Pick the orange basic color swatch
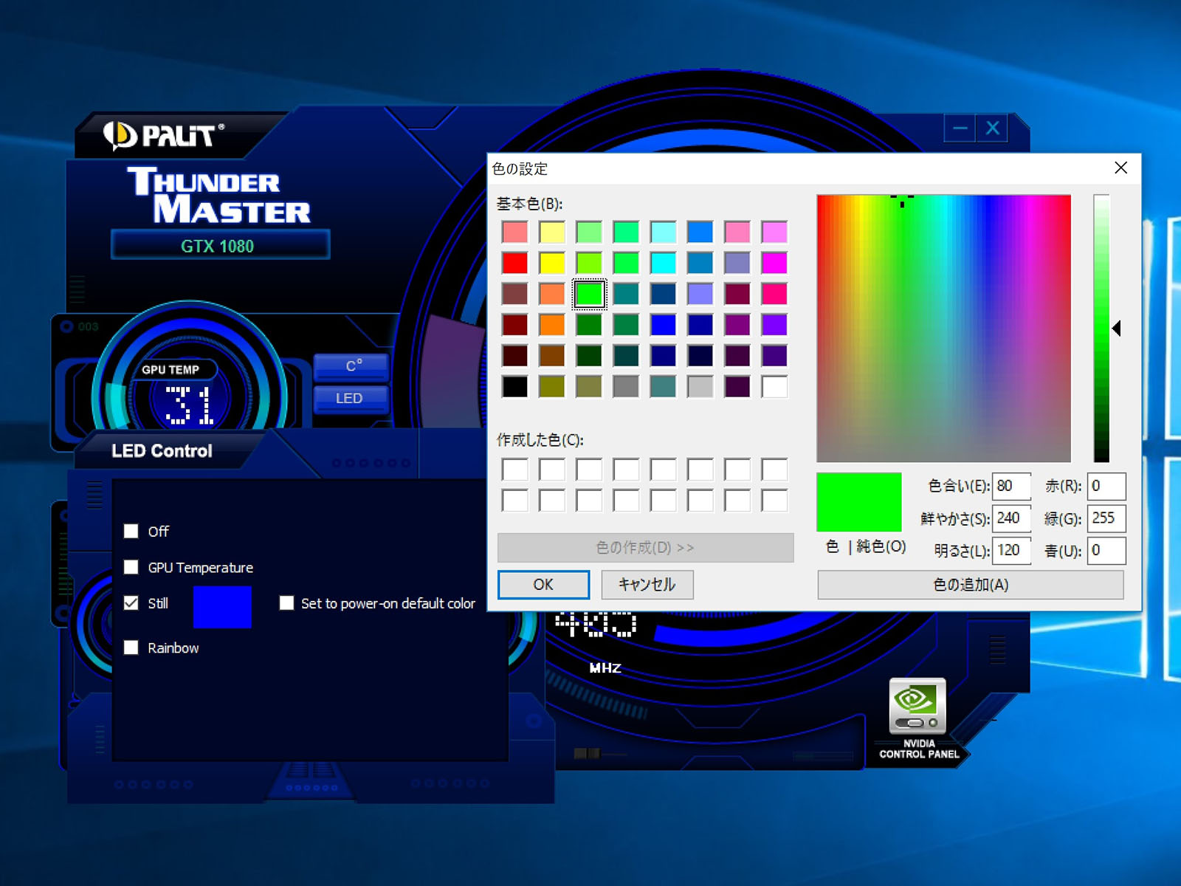This screenshot has width=1181, height=886. pos(552,325)
